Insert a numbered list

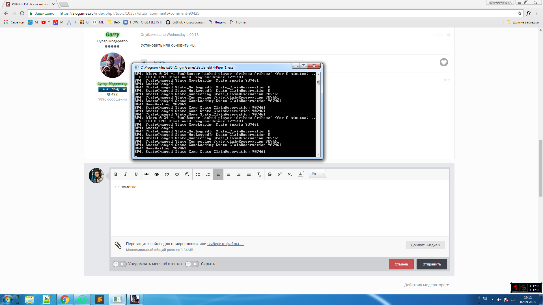pyautogui.click(x=208, y=174)
